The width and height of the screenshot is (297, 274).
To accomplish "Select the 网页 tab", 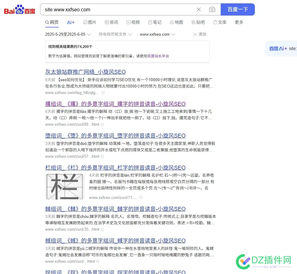I will pyautogui.click(x=52, y=22).
